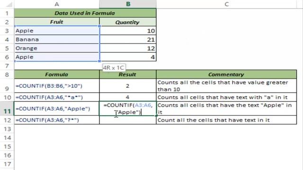This screenshot has width=303, height=170.
Task: Select the =COUNTIF(A3:A6,"Apple") cell in column A
Action: click(57, 109)
